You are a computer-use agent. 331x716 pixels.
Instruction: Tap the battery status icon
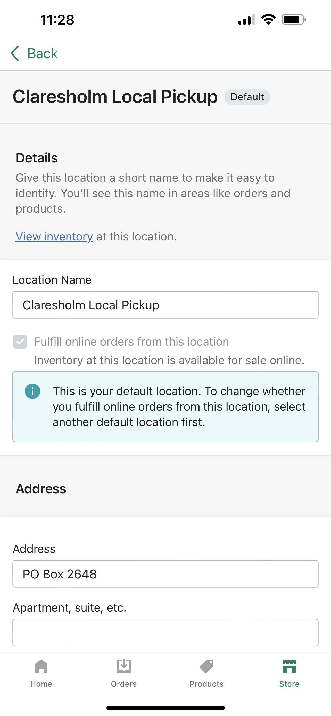point(293,20)
